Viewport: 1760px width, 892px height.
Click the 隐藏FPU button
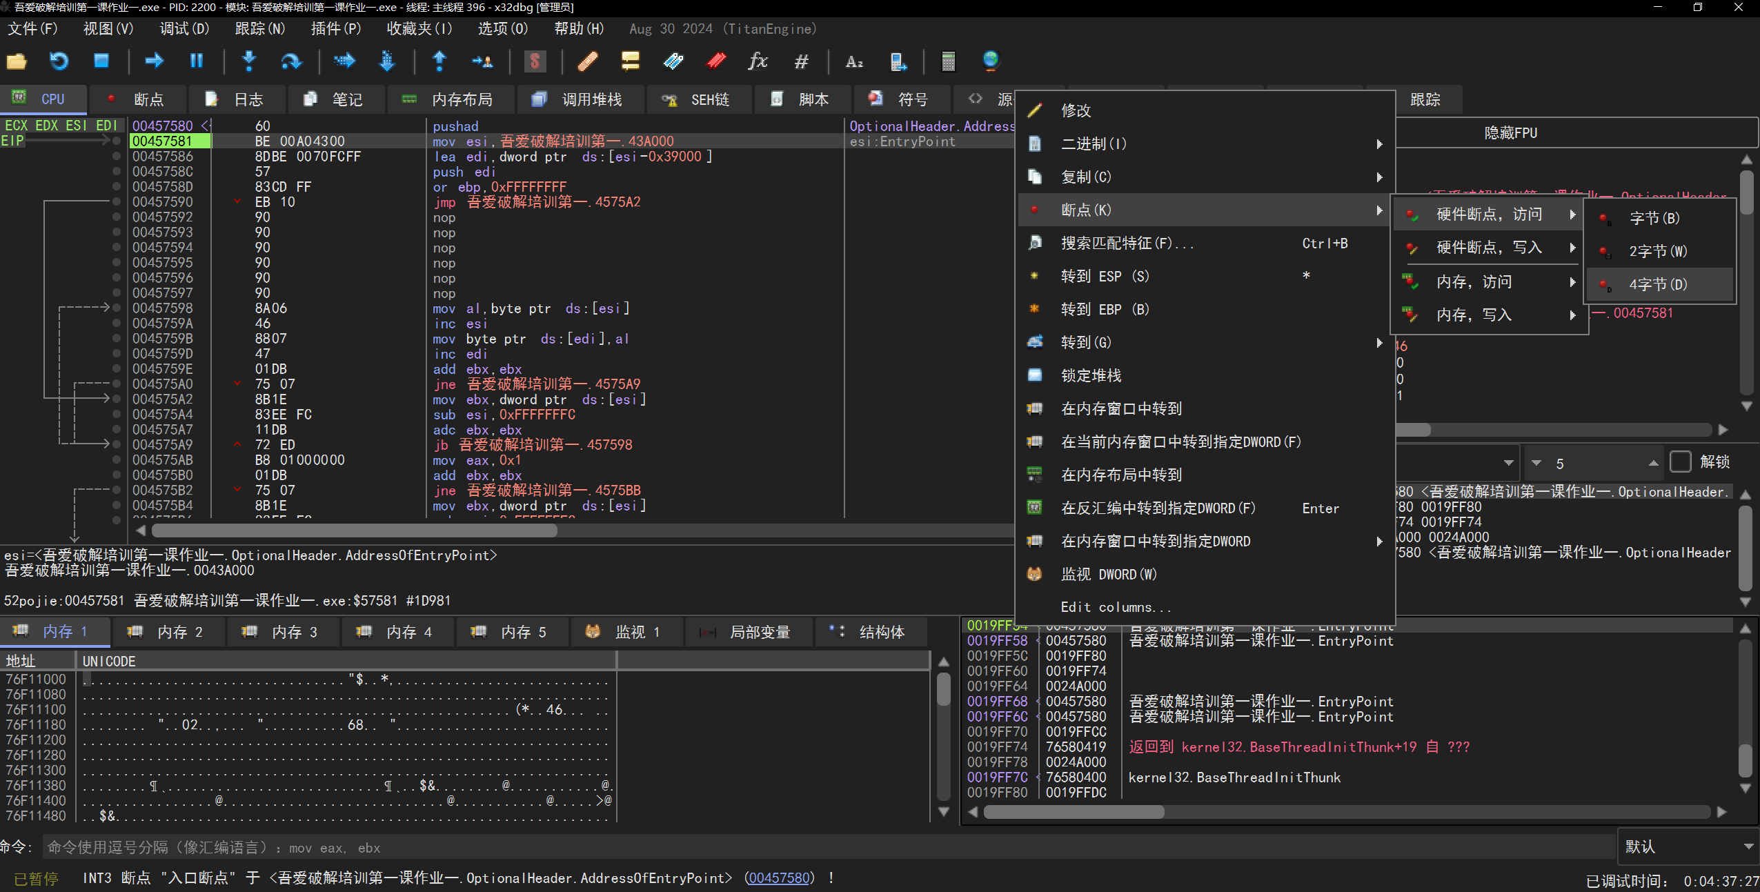[1510, 132]
